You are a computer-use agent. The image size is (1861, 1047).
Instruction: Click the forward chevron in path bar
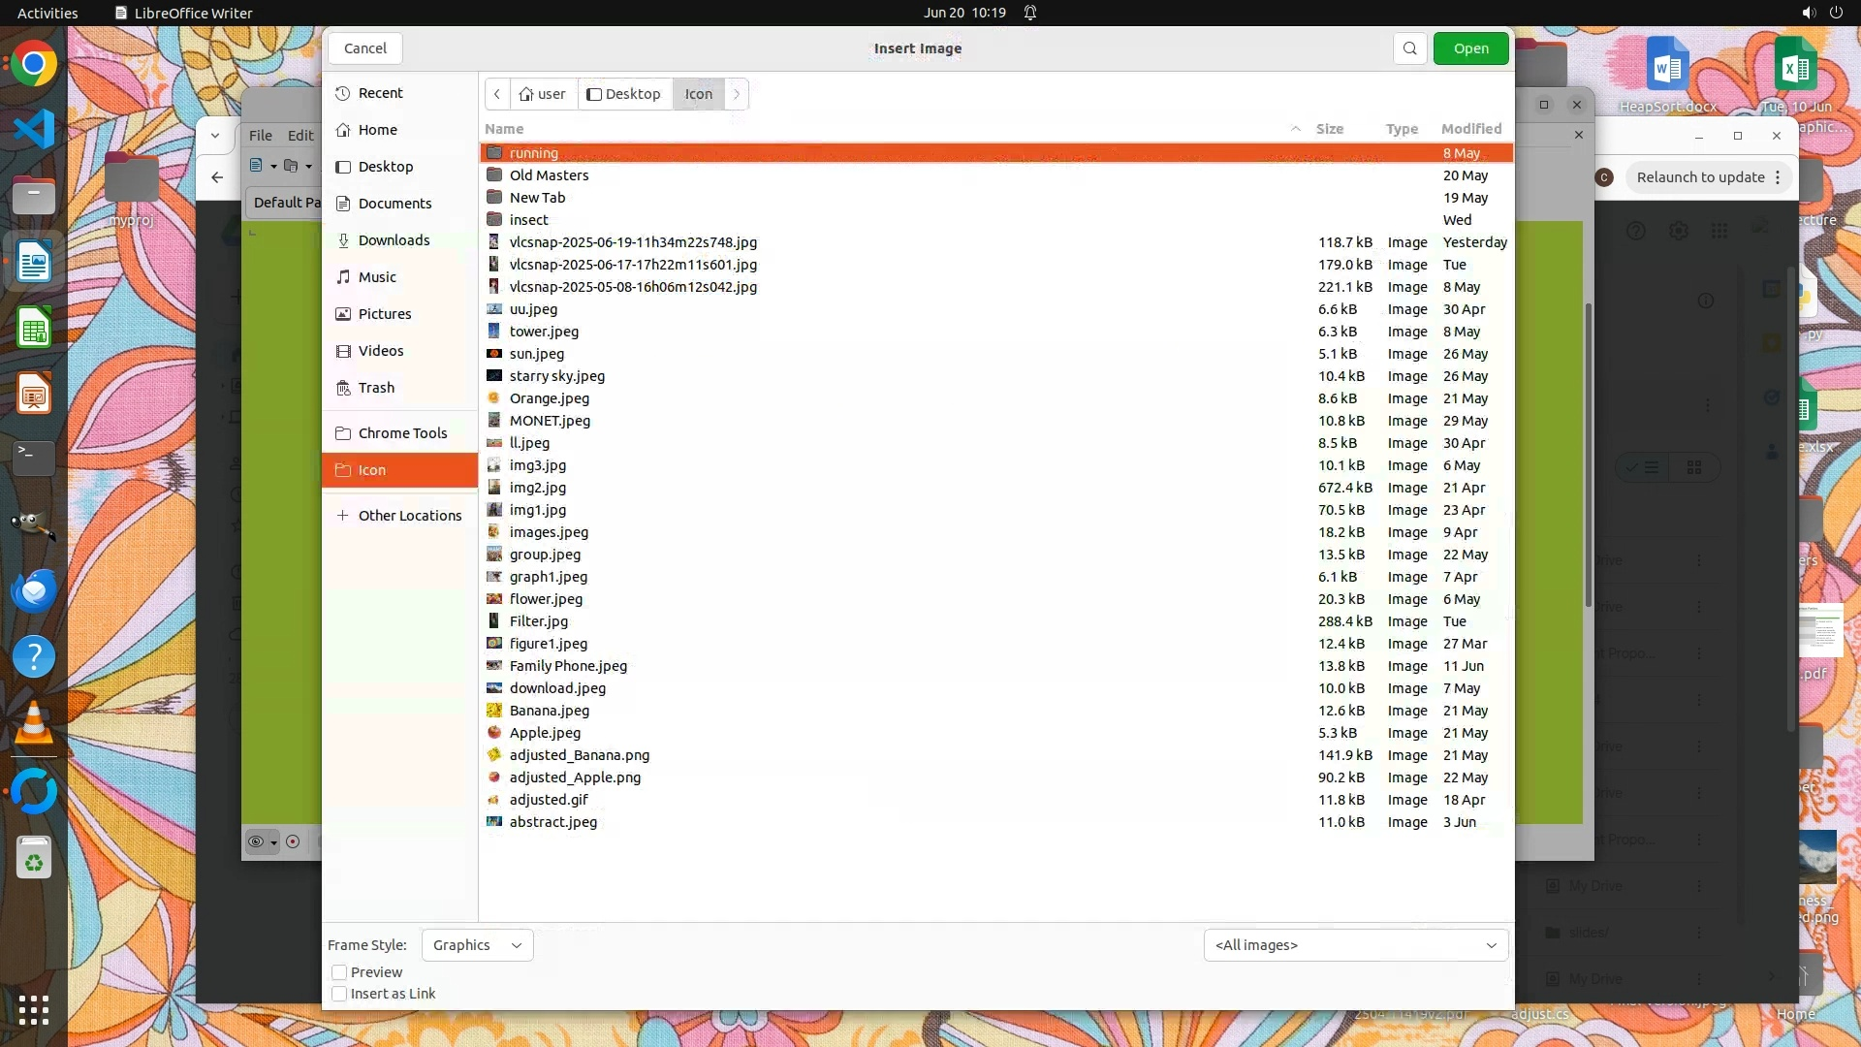(x=737, y=94)
